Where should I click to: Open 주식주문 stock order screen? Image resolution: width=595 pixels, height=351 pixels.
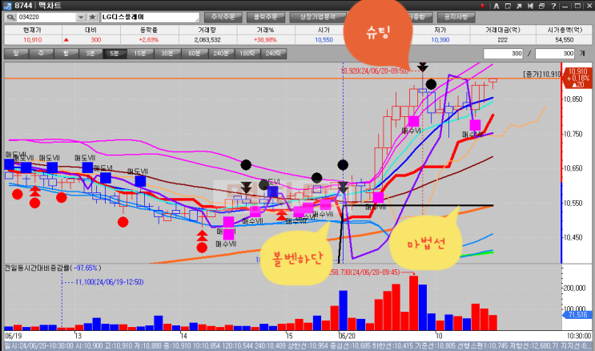(223, 17)
